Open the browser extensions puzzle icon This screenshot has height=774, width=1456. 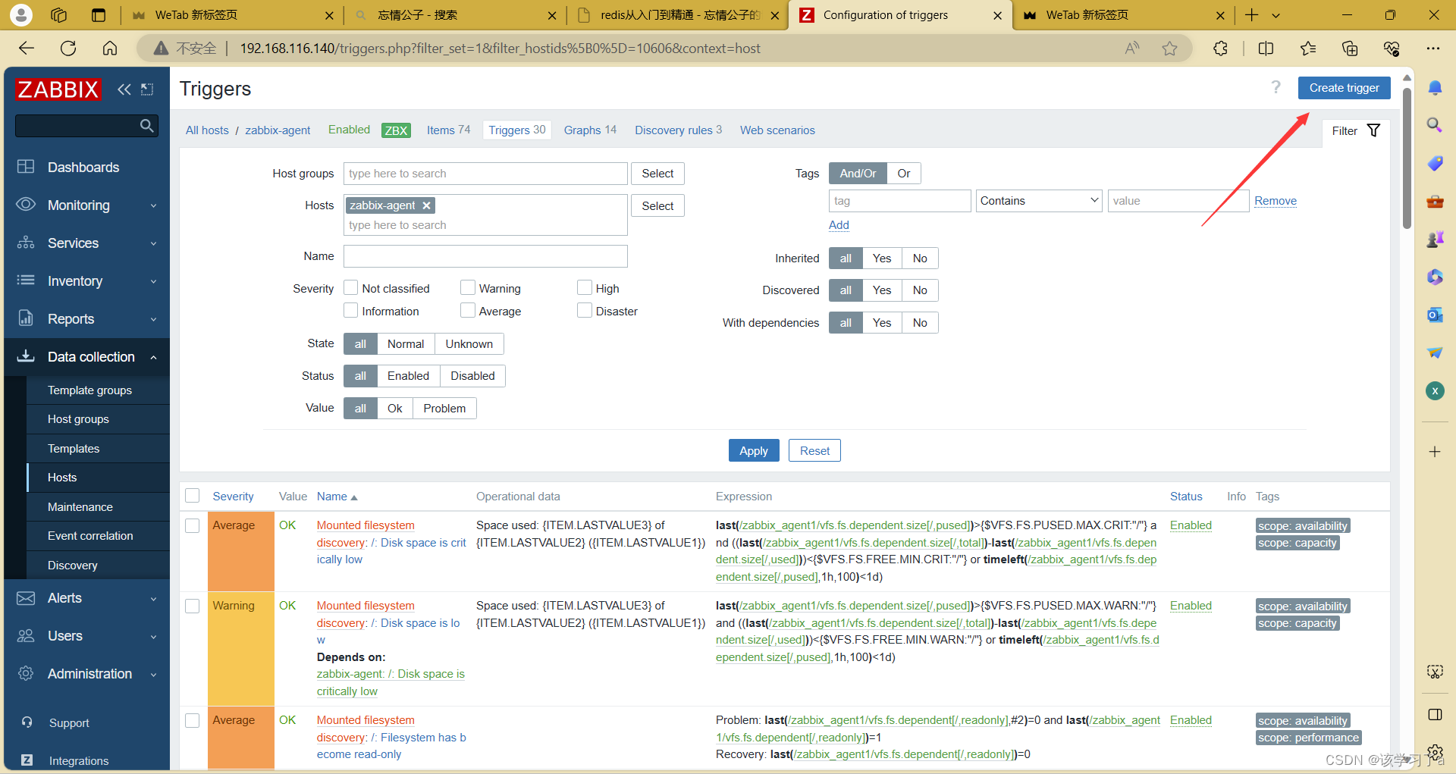[1220, 49]
